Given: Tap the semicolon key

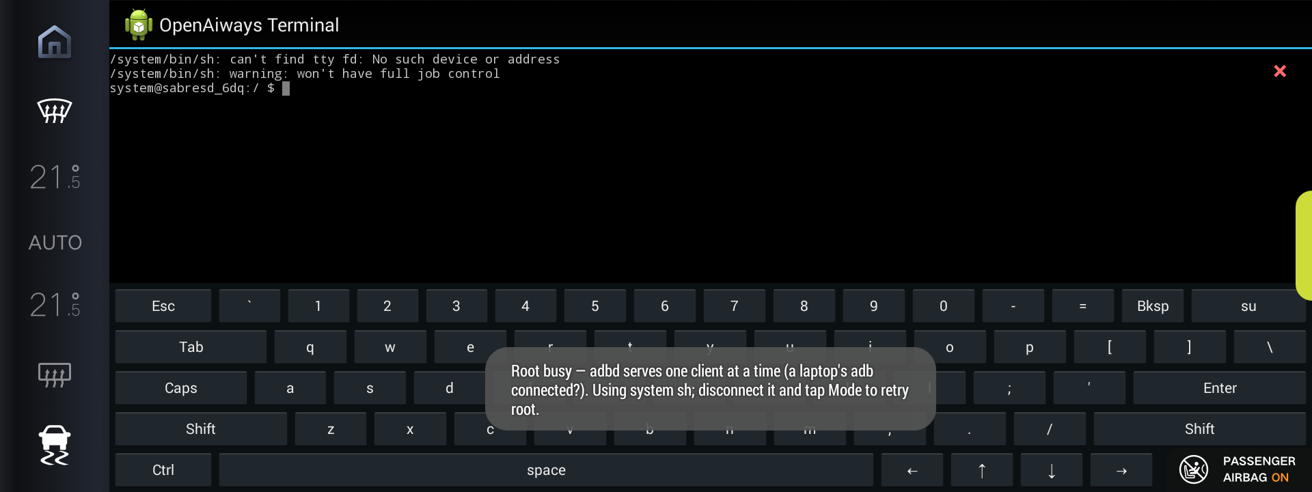Looking at the screenshot, I should 1009,388.
